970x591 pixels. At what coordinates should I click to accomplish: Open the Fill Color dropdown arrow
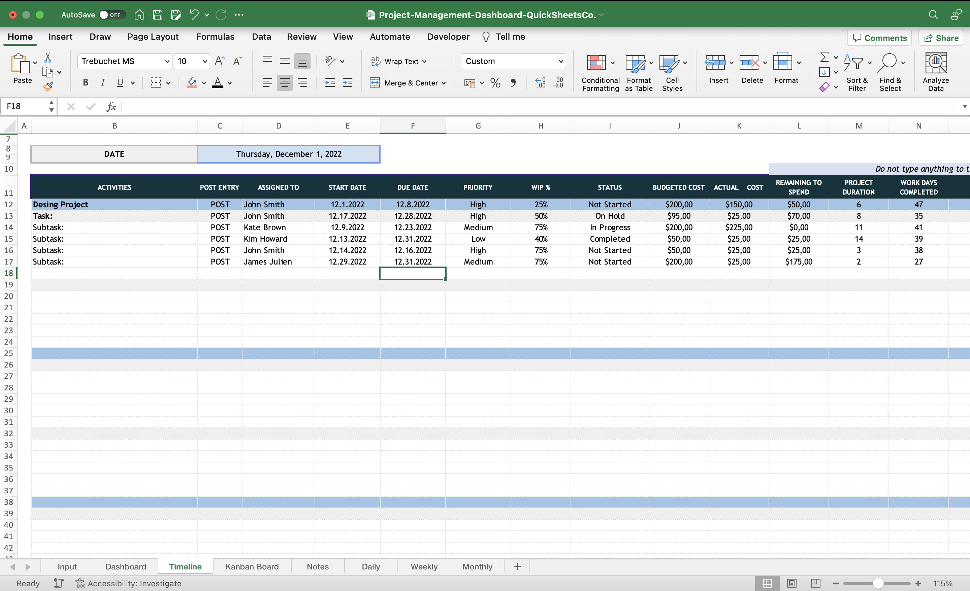[205, 83]
